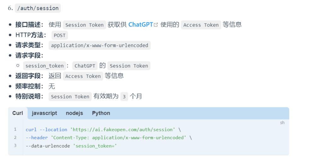Click the application/x-www-form-urlencoded request type chip
This screenshot has width=323, height=162.
(99, 45)
